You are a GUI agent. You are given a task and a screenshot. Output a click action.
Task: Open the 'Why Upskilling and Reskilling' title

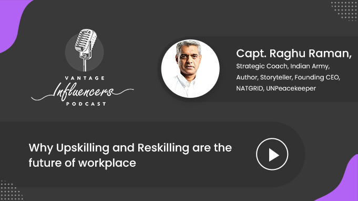point(130,148)
